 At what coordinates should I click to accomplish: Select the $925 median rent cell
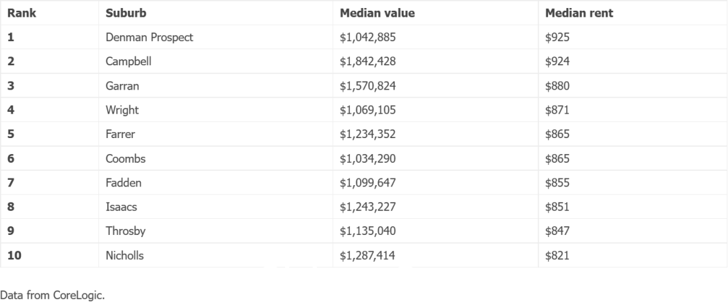[x=633, y=37]
